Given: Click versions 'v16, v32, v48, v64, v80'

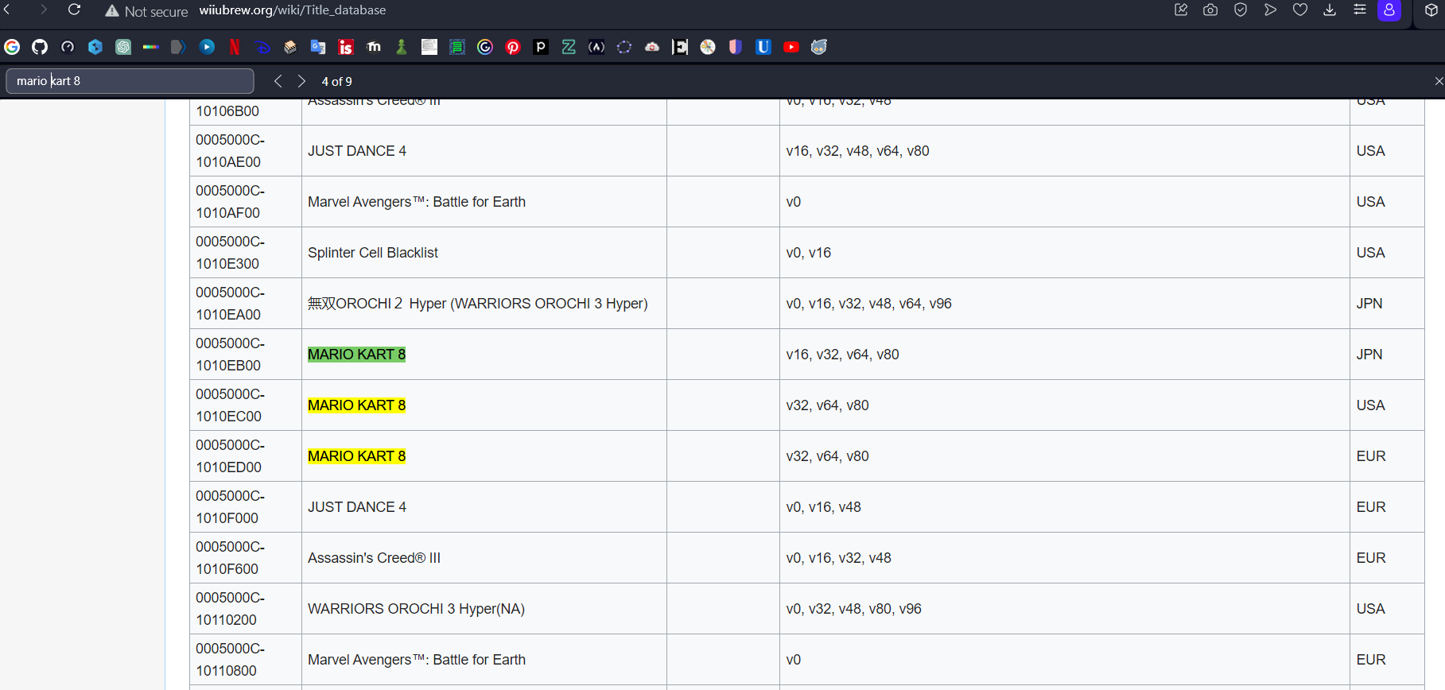Looking at the screenshot, I should [x=857, y=151].
